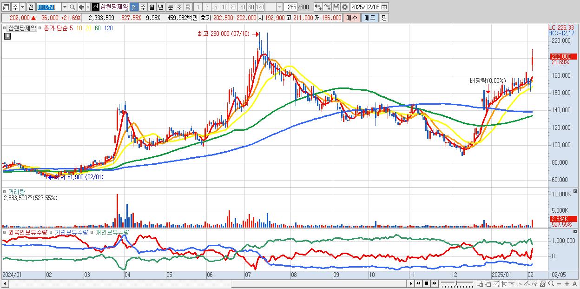
Task: Select the '1' interval tab
Action: click(x=198, y=7)
